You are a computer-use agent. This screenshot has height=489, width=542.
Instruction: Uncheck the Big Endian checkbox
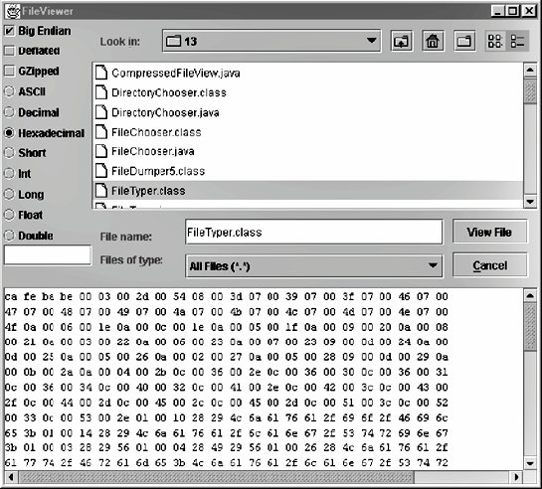point(10,31)
